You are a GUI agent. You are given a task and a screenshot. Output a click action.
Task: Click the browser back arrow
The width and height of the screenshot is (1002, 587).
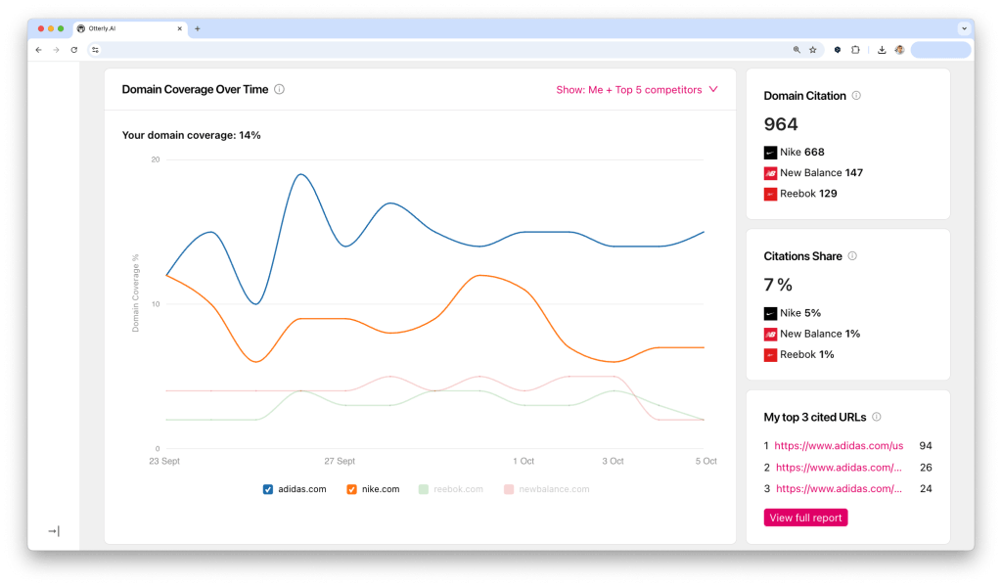pyautogui.click(x=39, y=50)
